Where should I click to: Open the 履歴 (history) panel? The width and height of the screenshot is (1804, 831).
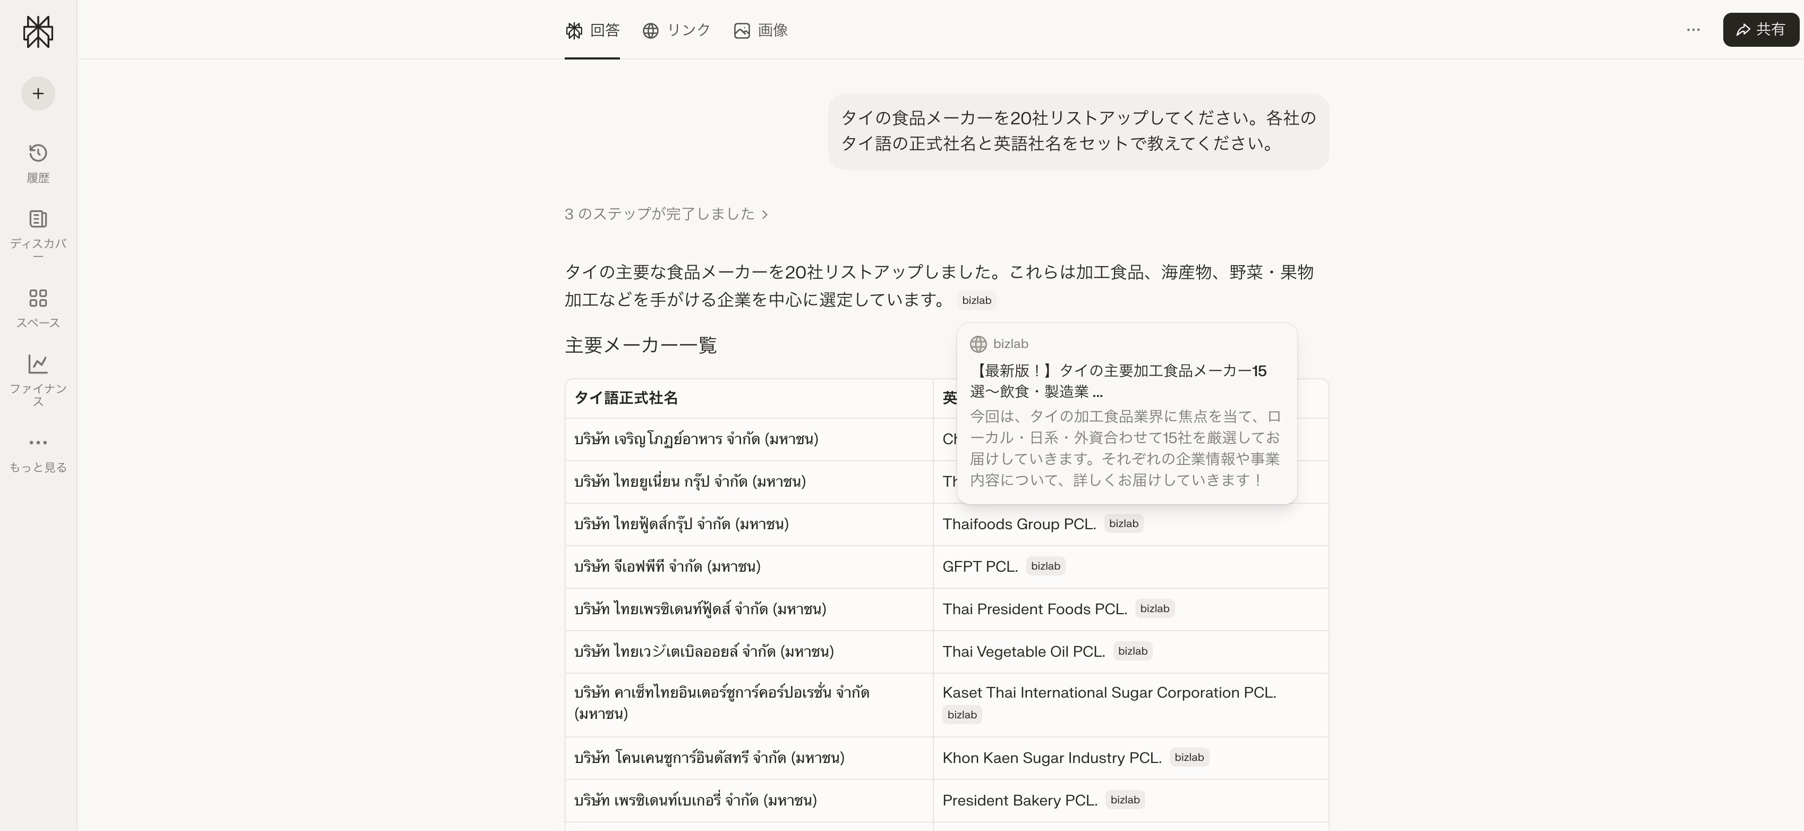click(38, 161)
